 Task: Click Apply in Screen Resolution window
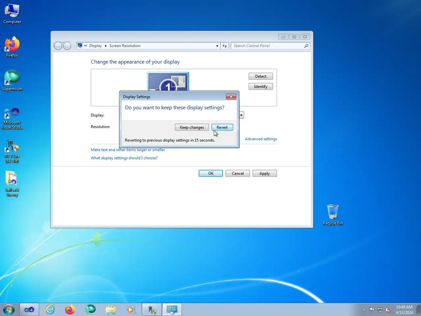coord(265,173)
